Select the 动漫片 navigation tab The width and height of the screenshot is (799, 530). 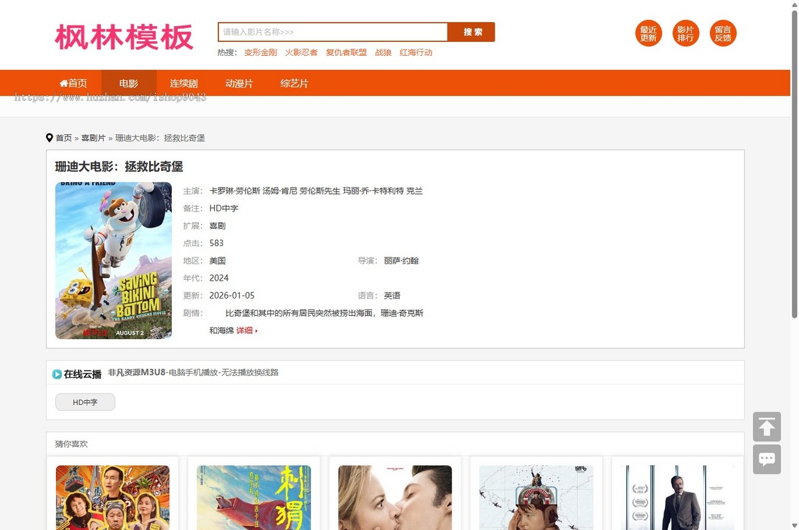click(239, 83)
